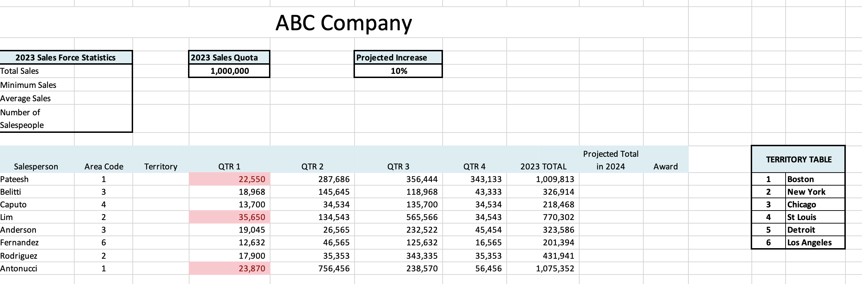This screenshot has height=284, width=862.
Task: Select the ABC Company title cell
Action: click(x=344, y=22)
